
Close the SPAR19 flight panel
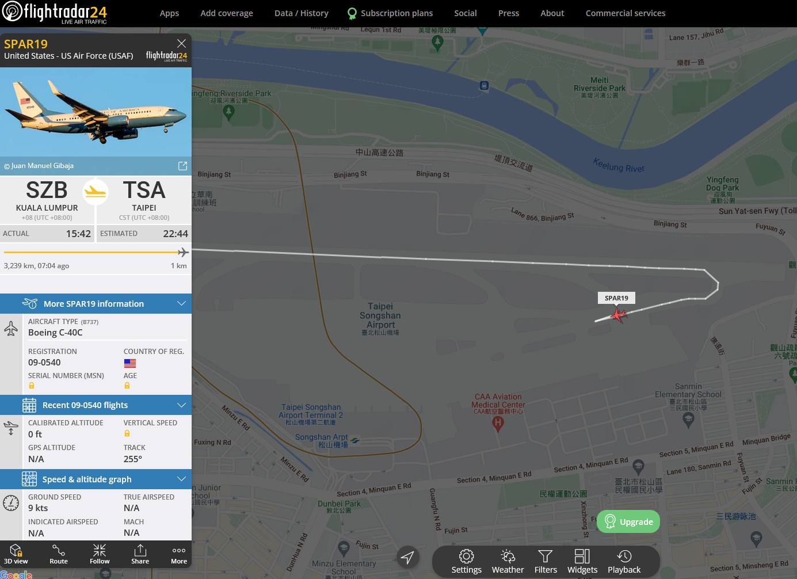pyautogui.click(x=181, y=43)
